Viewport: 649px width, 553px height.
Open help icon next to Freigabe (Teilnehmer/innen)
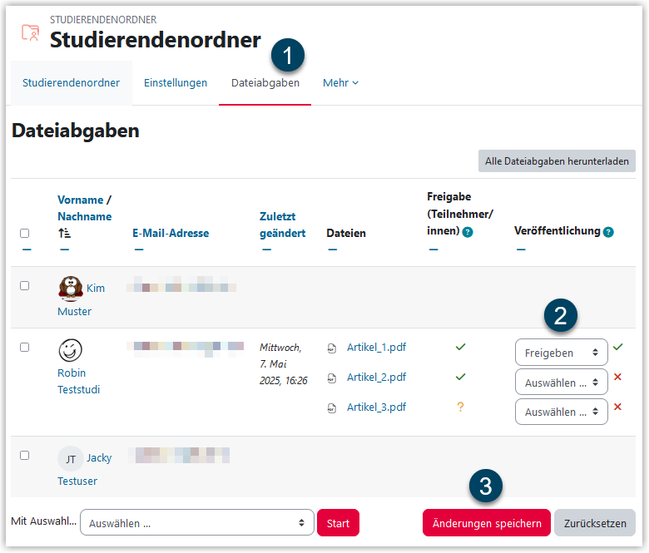pyautogui.click(x=468, y=232)
